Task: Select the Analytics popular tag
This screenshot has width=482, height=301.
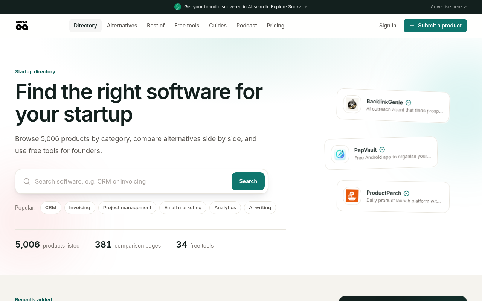Action: 225,208
